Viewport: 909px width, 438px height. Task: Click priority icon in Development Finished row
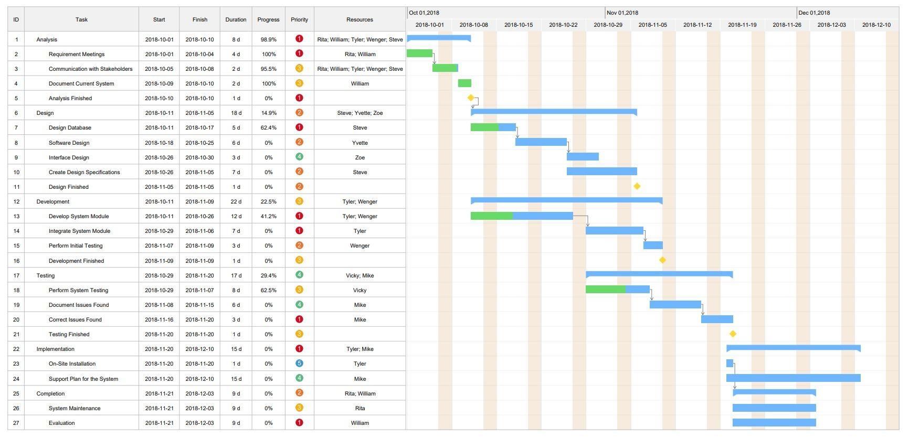coord(299,260)
